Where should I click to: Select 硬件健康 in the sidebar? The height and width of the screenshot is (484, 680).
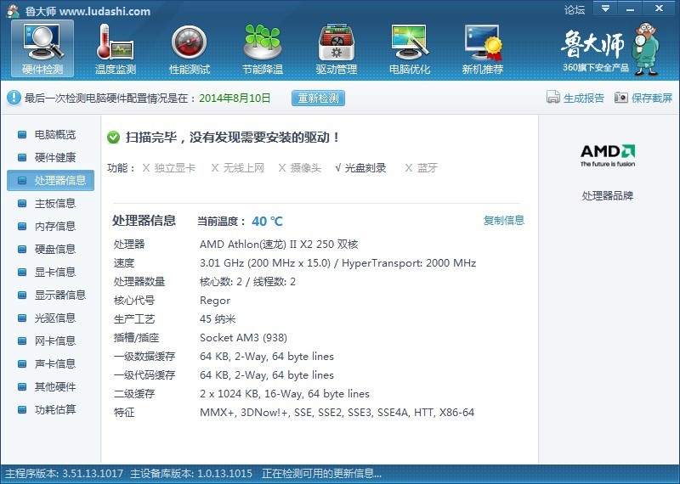(50, 157)
